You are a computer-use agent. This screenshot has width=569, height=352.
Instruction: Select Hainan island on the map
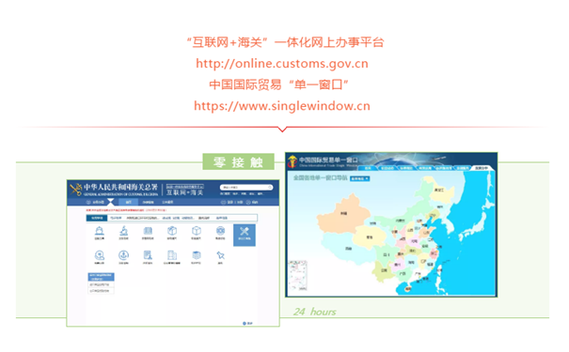coord(408,289)
